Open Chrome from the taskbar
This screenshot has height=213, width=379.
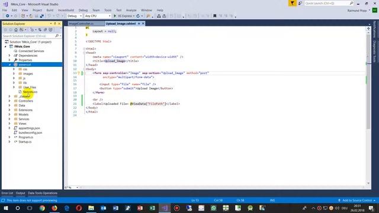click(x=42, y=208)
